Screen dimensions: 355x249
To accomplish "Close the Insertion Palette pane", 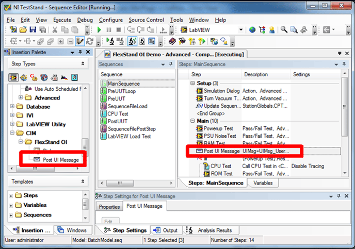I will pyautogui.click(x=88, y=52).
